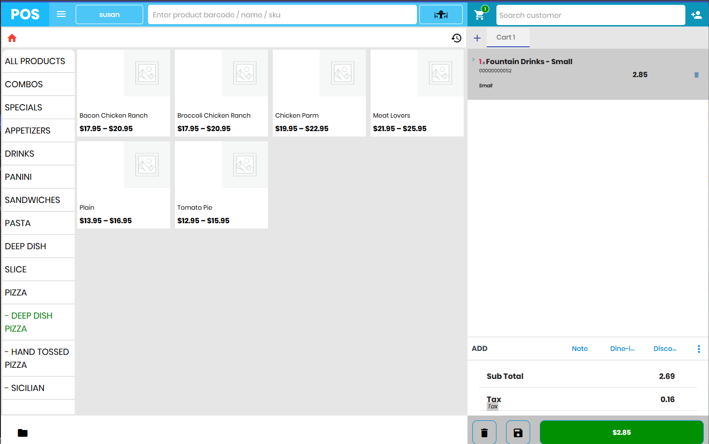Click the red home icon

click(12, 38)
